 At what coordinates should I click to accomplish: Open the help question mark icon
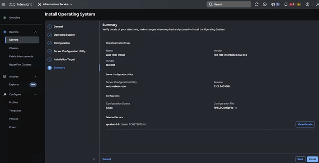click(307, 4)
